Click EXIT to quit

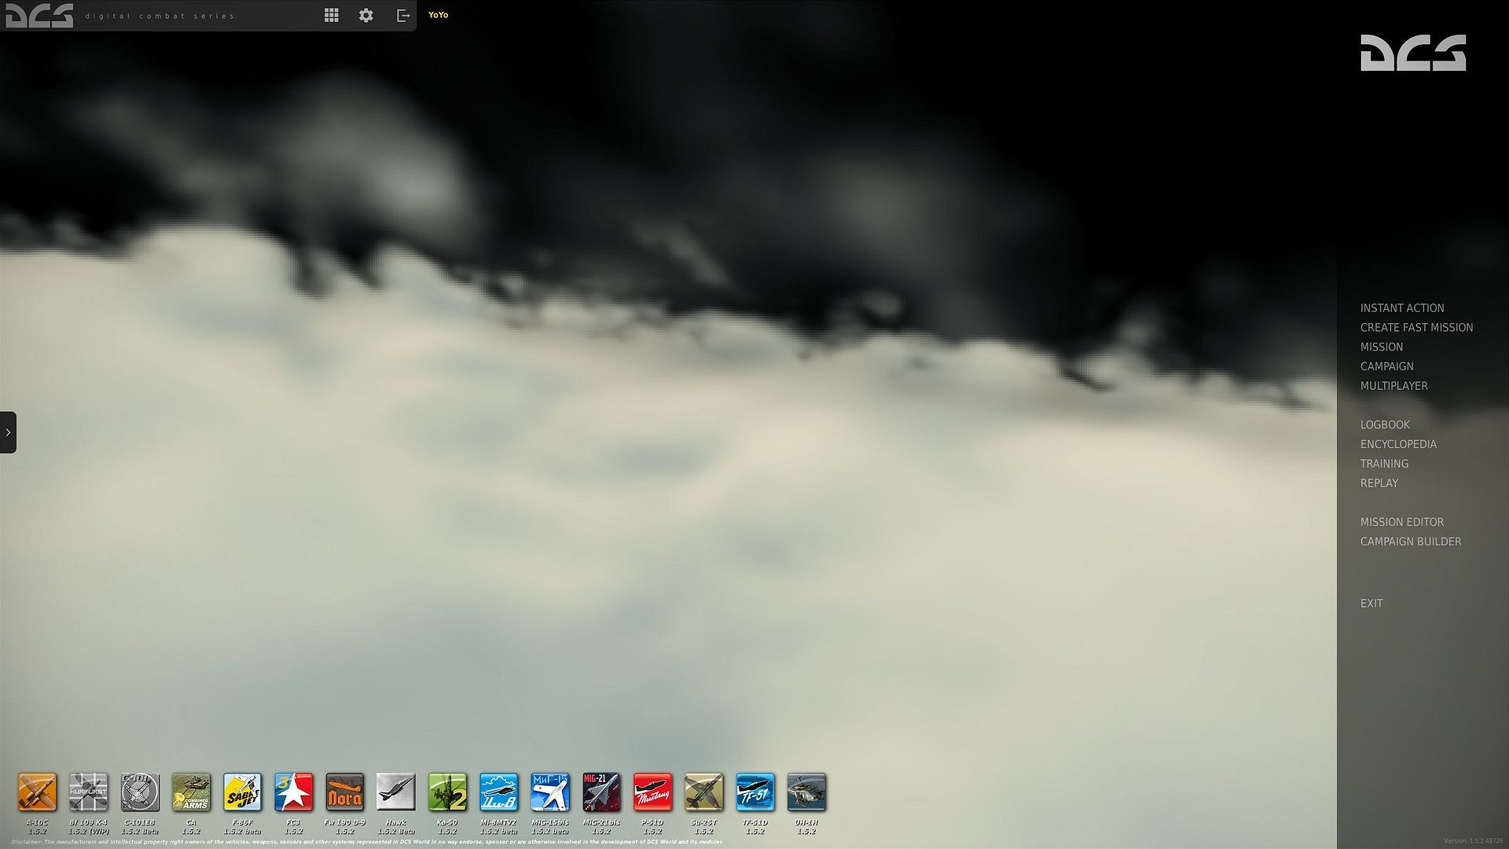(x=1371, y=604)
